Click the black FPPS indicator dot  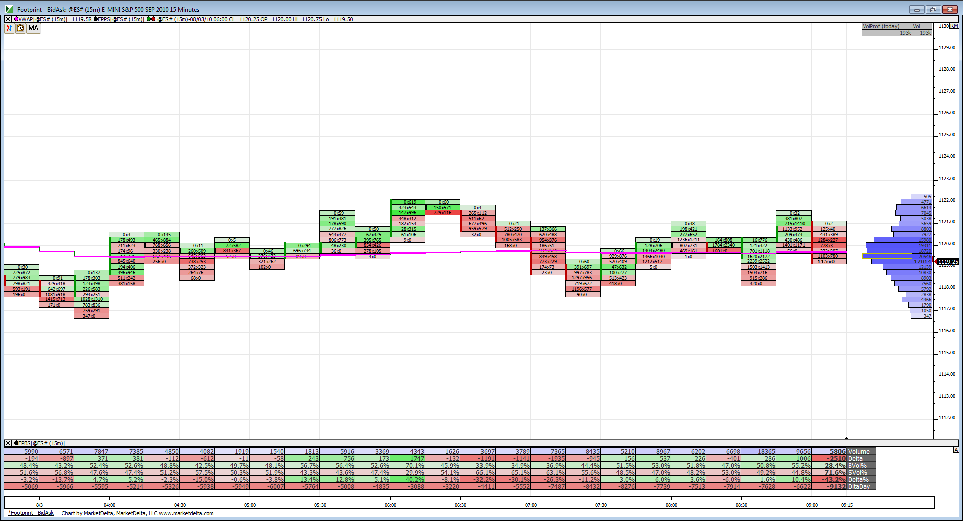coord(96,19)
